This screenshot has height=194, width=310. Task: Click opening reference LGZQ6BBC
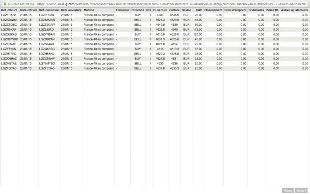(47, 49)
